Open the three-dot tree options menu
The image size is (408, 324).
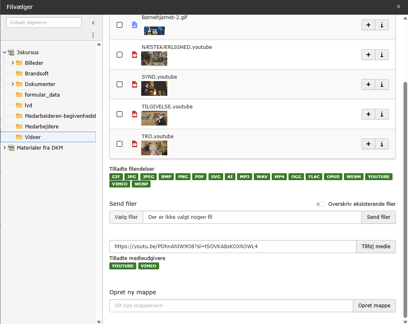click(93, 35)
